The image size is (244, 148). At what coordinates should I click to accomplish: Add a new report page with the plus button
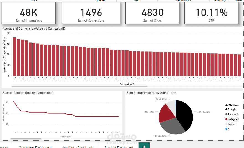point(144,146)
